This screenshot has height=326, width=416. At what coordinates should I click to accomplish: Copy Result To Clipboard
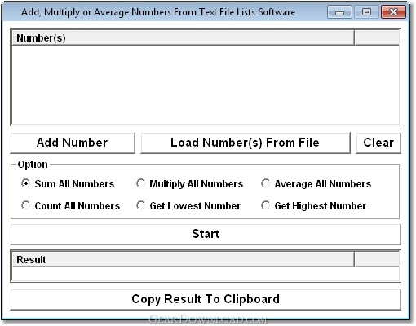(206, 299)
